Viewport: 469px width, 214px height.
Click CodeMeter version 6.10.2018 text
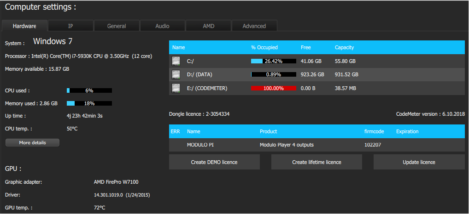[x=430, y=114]
